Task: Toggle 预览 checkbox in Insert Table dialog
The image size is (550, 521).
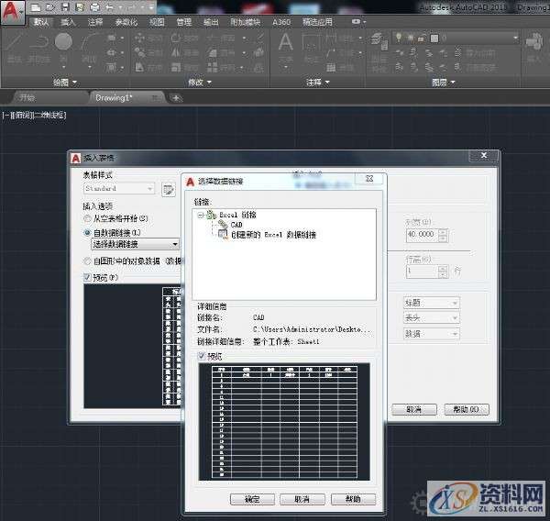Action: (x=87, y=277)
